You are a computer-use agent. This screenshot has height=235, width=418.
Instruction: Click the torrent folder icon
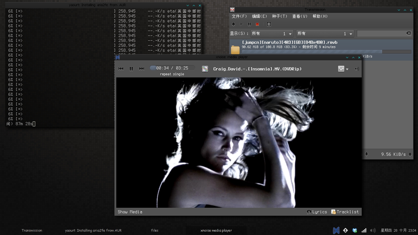(x=235, y=50)
